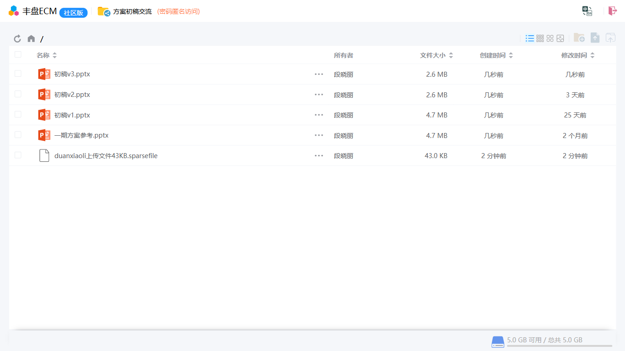Open the more-actions menu for the sparsefile

[319, 156]
